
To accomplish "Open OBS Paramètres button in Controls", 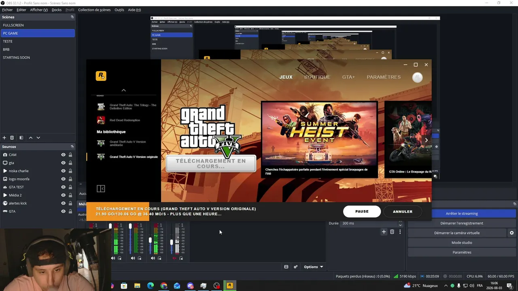I will pos(462,252).
